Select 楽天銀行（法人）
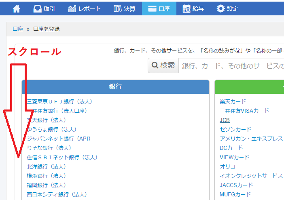Image resolution: width=284 pixels, height=200 pixels. click(x=47, y=120)
